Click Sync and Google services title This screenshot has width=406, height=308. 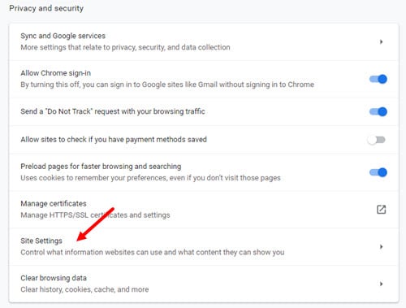[63, 36]
